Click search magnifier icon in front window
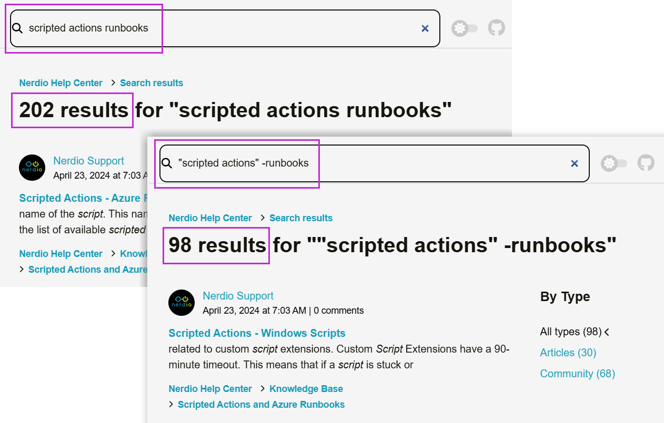The width and height of the screenshot is (664, 423). (167, 163)
